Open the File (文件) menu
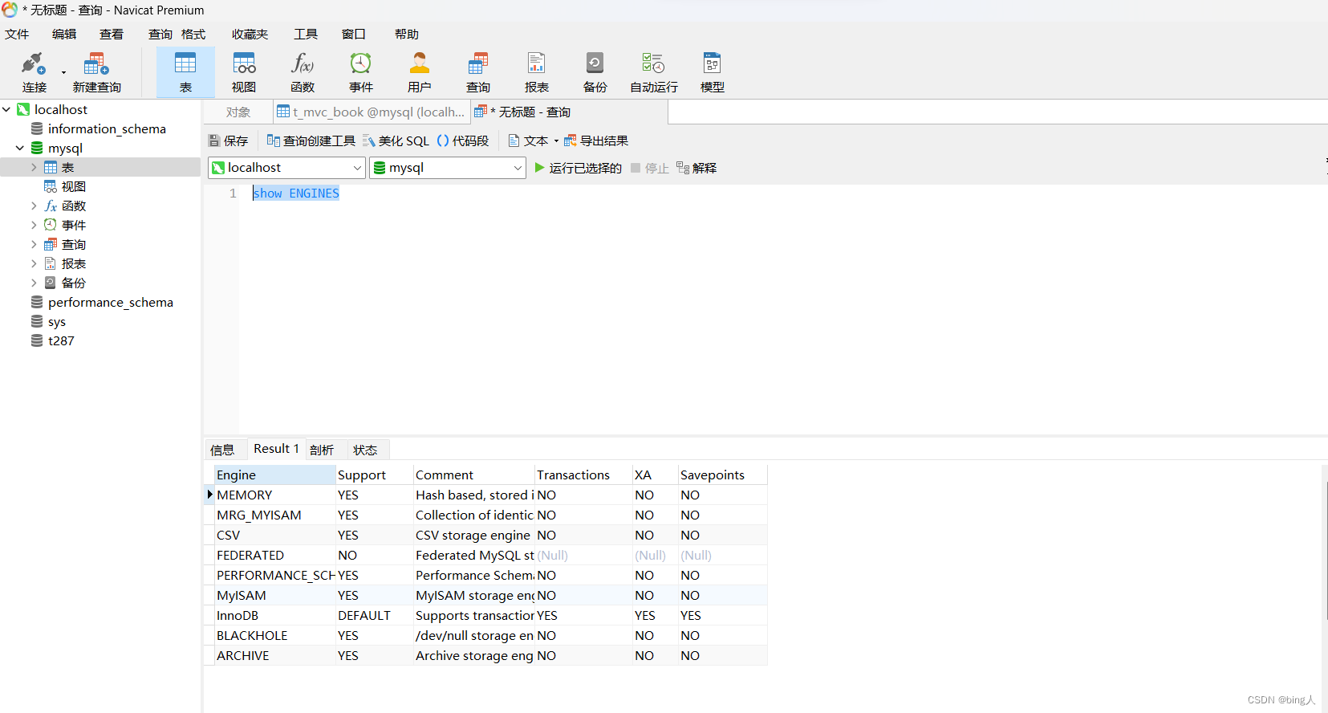The width and height of the screenshot is (1328, 713). tap(17, 34)
